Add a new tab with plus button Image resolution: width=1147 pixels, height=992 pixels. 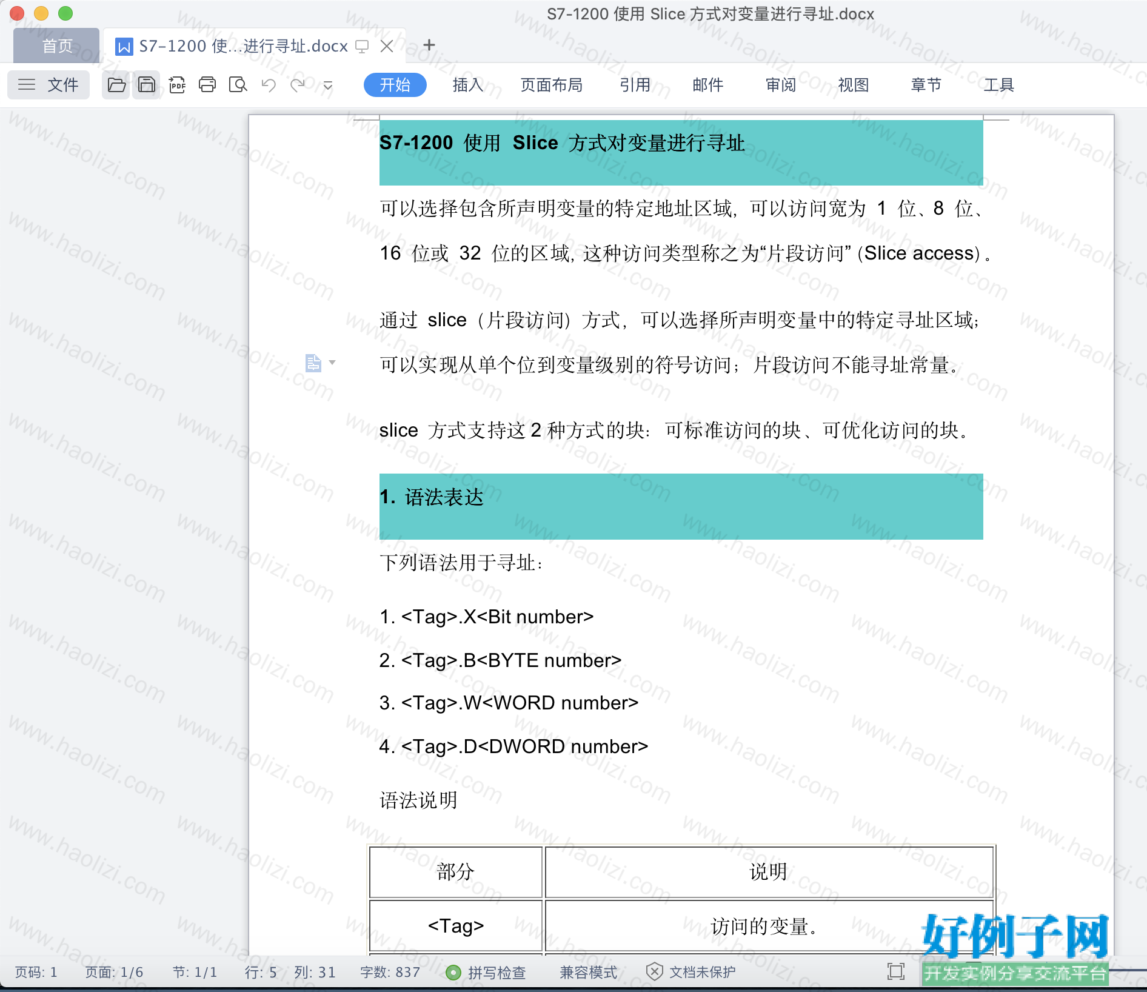click(429, 45)
